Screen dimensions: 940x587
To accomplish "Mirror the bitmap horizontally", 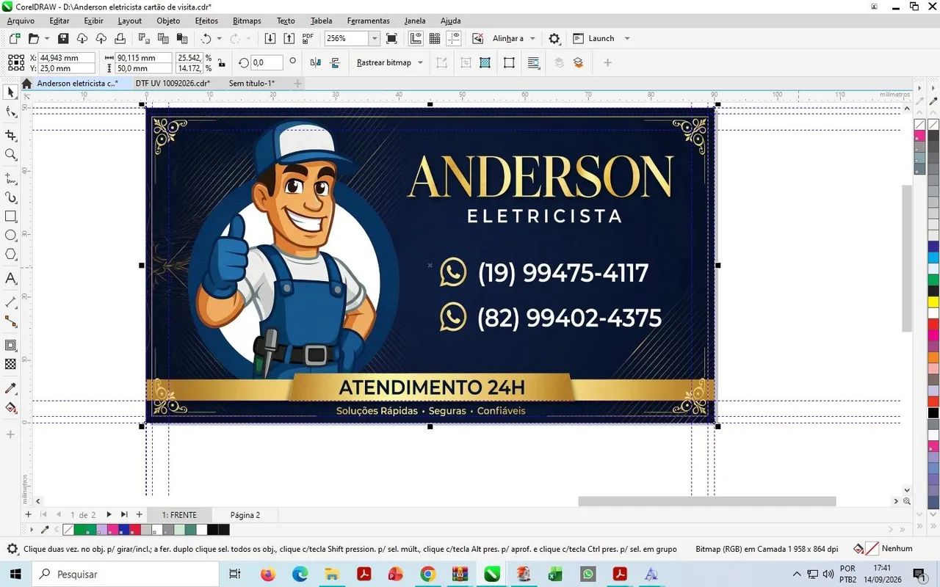I will tap(315, 62).
